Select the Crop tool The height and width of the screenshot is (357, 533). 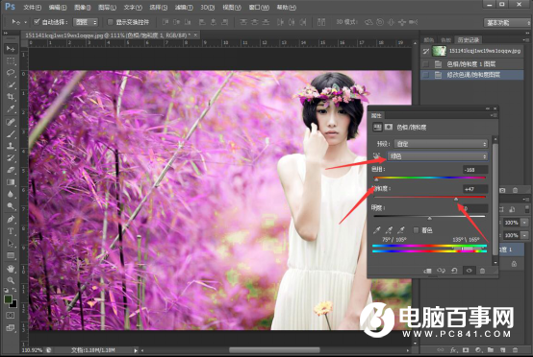(x=11, y=97)
